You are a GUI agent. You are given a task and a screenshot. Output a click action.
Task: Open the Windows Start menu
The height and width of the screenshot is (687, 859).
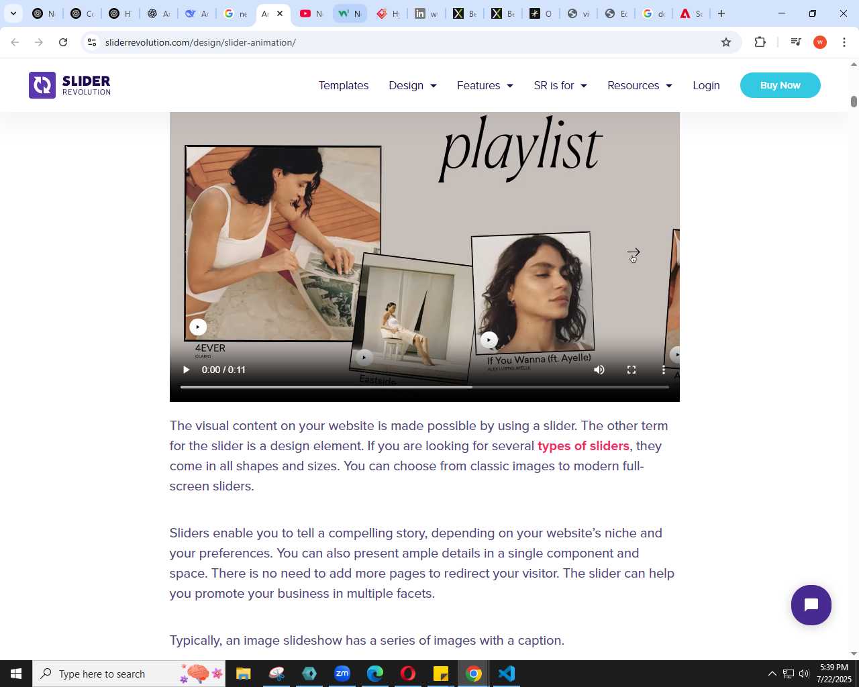click(x=16, y=674)
